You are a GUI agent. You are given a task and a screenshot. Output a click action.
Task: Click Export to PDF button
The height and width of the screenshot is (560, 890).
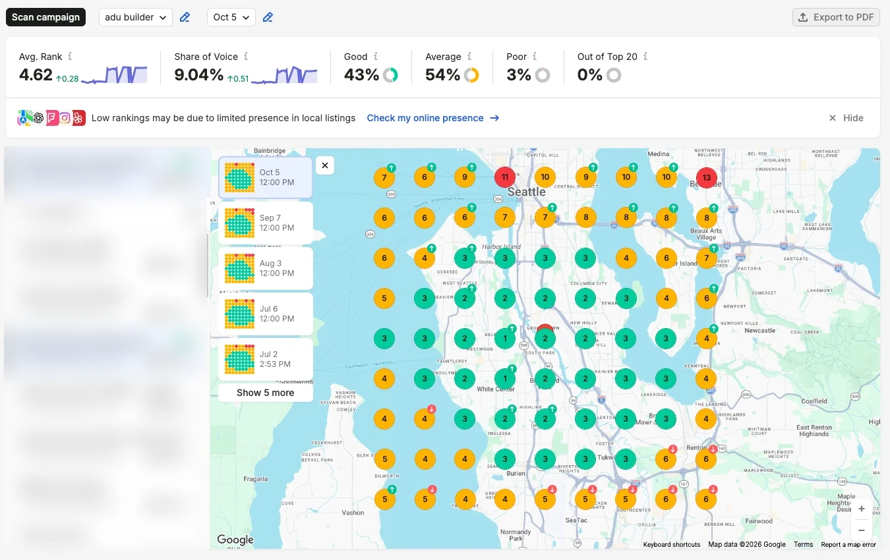click(837, 17)
